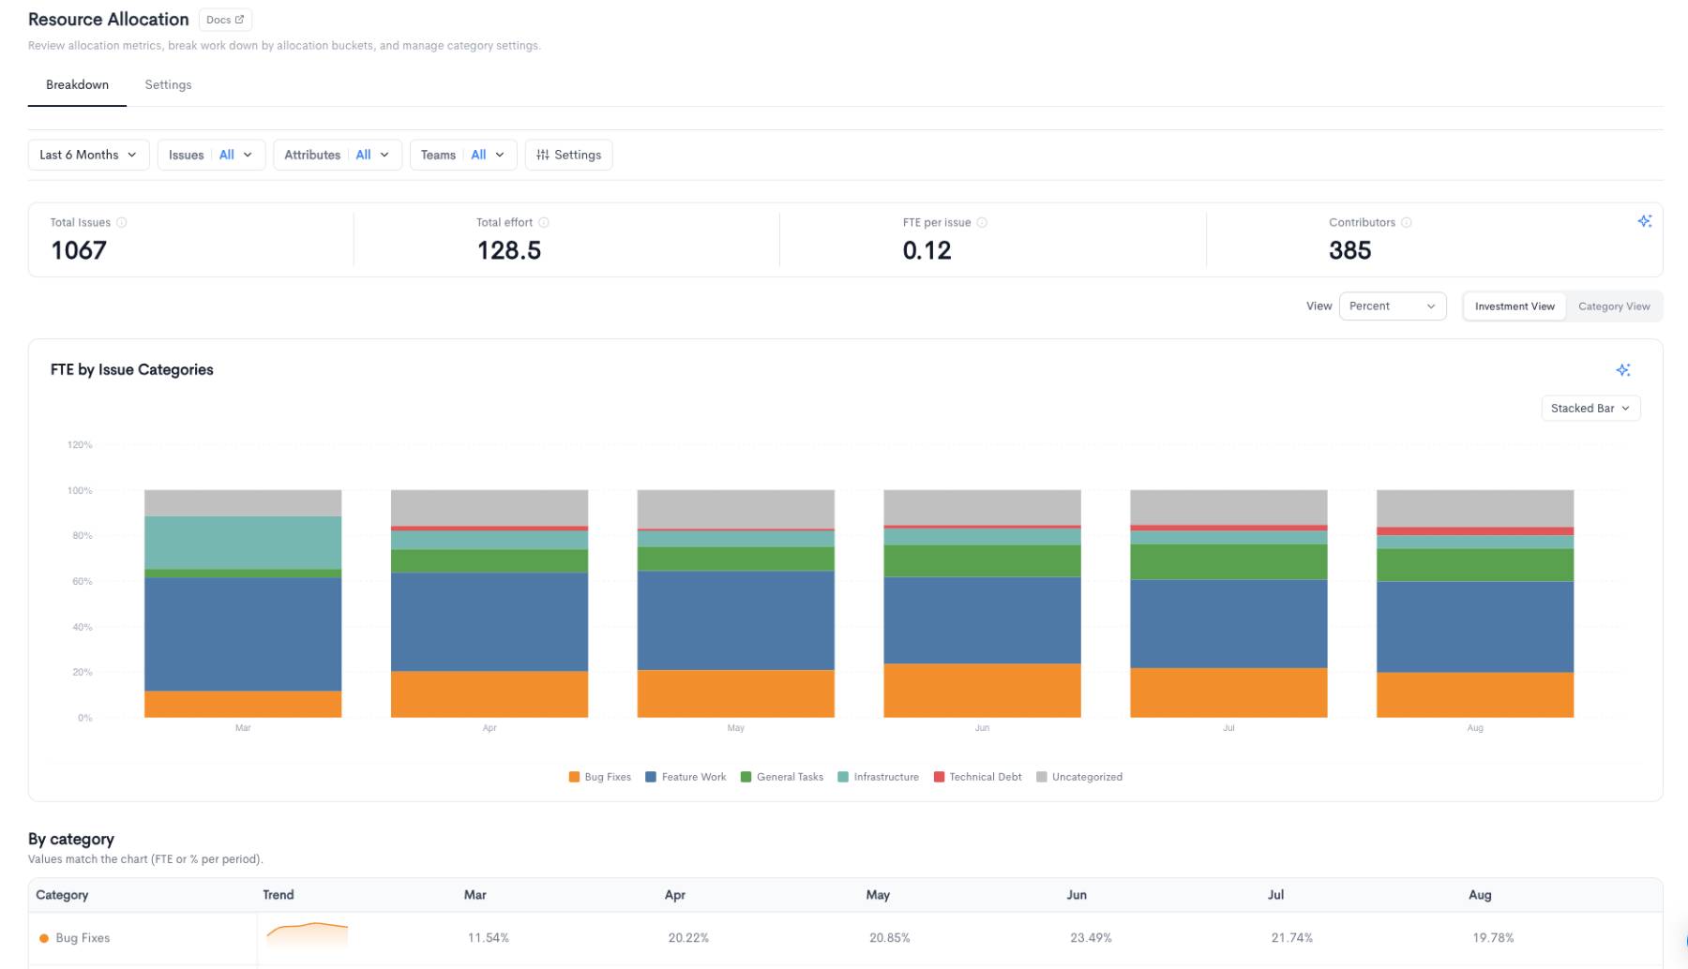
Task: Select the Breakdown tab
Action: (x=77, y=84)
